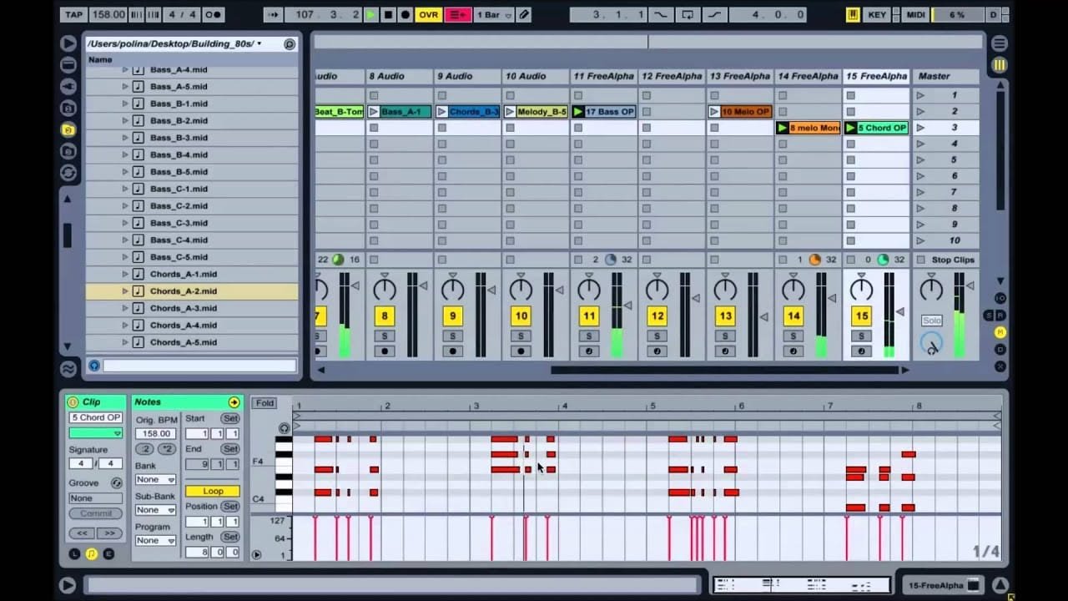Image resolution: width=1068 pixels, height=601 pixels.
Task: Open the Bank dropdown in the Notes panel
Action: click(155, 479)
